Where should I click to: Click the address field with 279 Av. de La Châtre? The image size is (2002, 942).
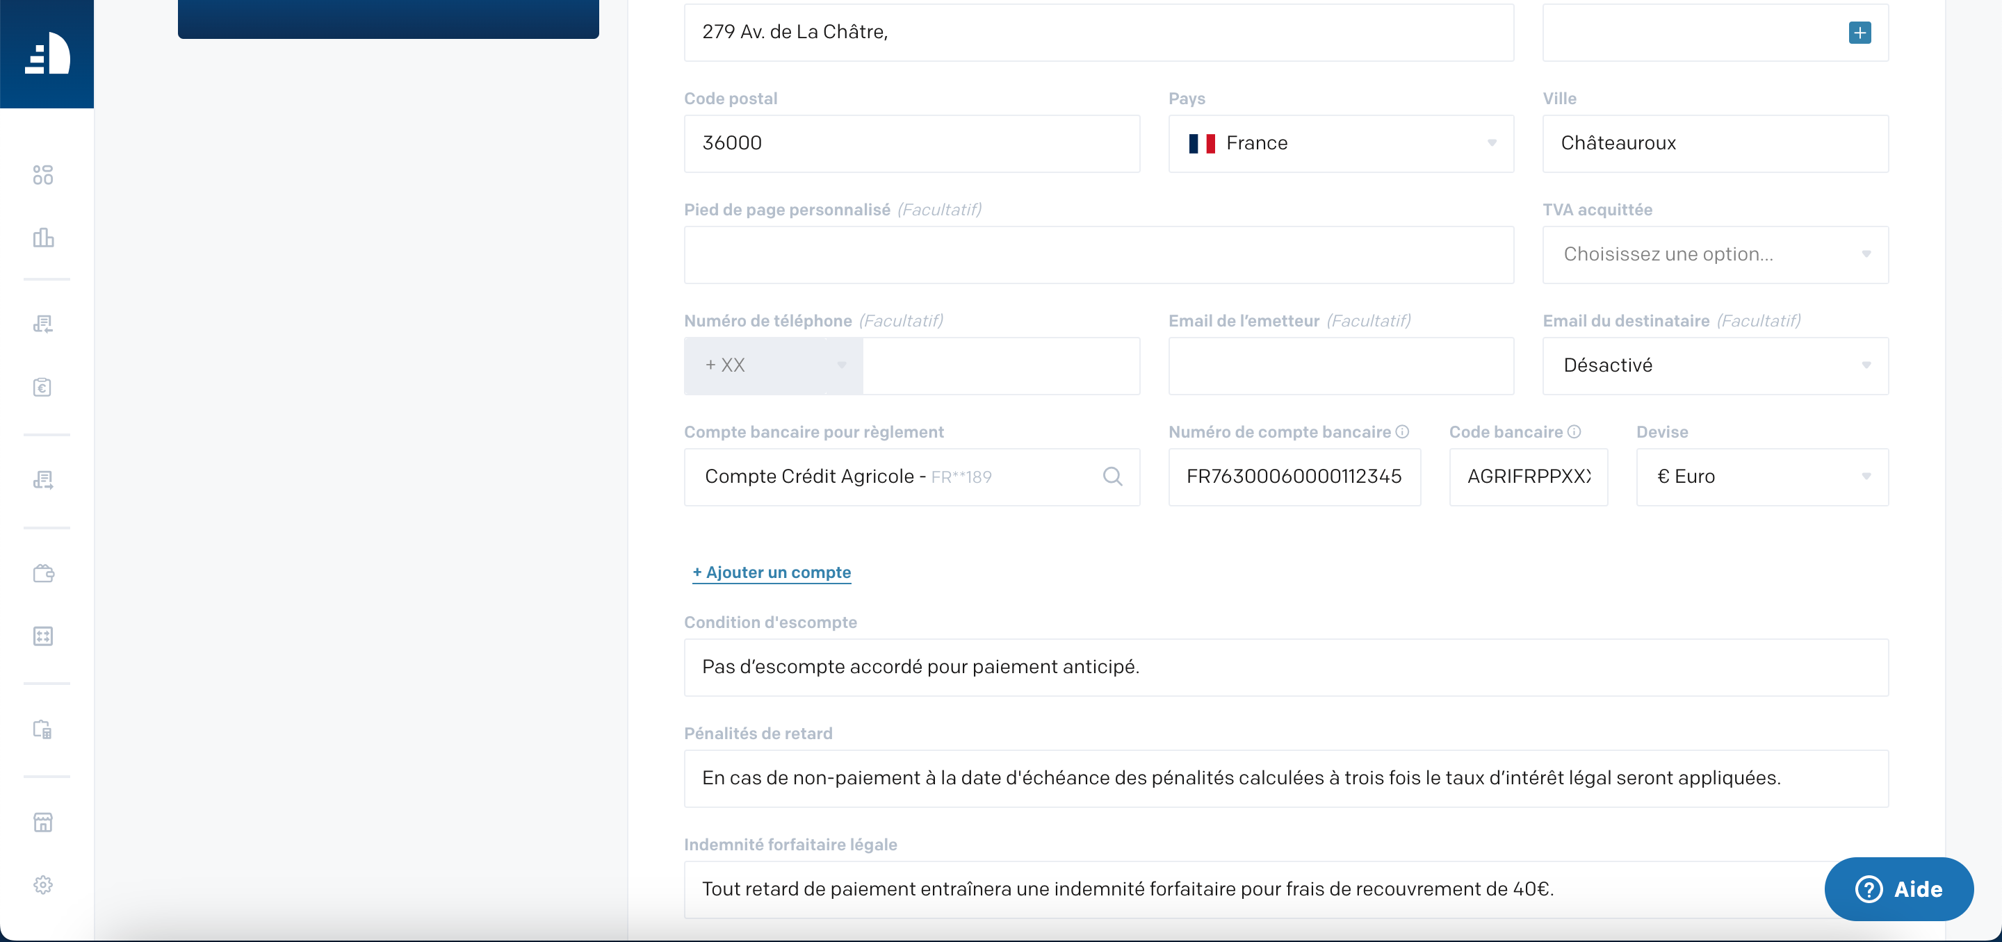pos(1099,33)
